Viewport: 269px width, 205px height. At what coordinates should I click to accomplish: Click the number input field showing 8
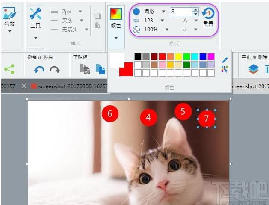(x=181, y=12)
